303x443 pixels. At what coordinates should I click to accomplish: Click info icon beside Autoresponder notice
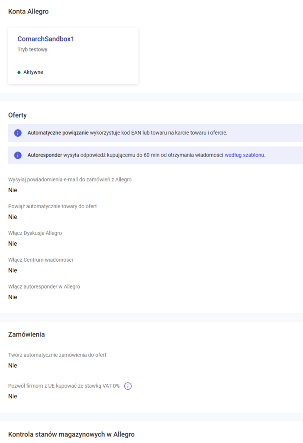coord(18,155)
